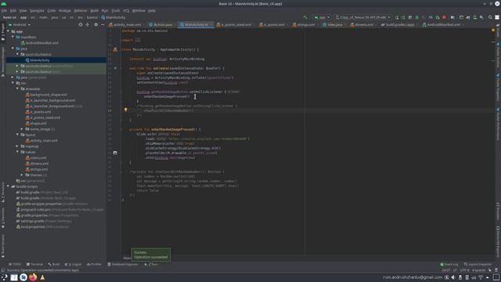Open the Android project view dropdown
The width and height of the screenshot is (501, 282).
(x=20, y=24)
